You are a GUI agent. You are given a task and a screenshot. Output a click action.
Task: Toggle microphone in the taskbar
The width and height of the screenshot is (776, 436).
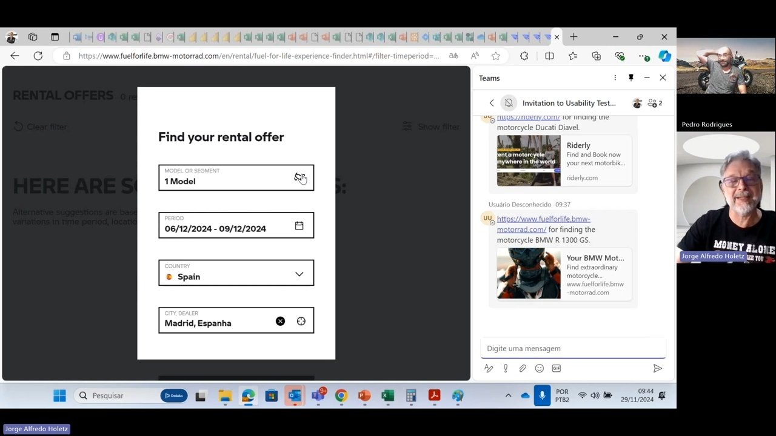tap(542, 395)
